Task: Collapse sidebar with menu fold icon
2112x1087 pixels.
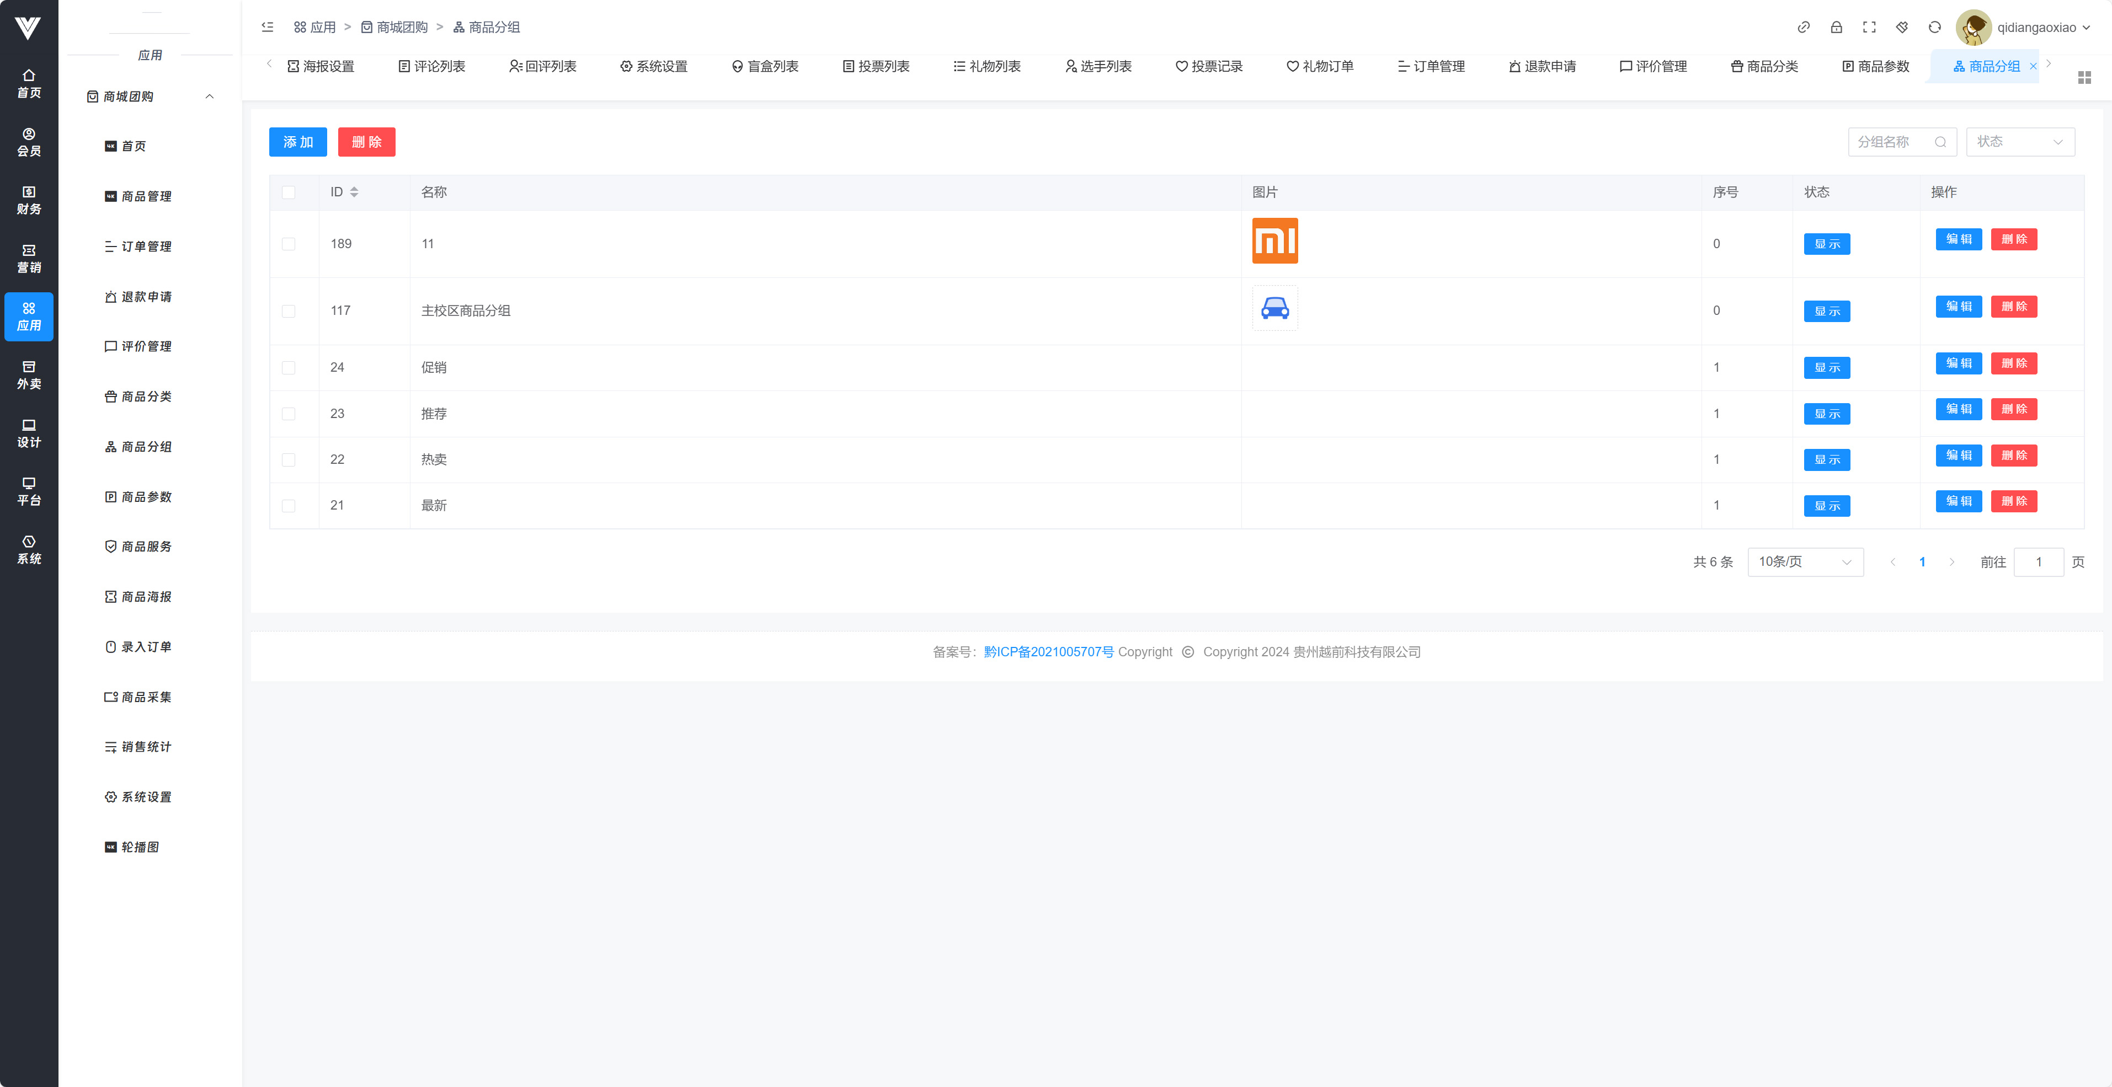Action: click(267, 27)
